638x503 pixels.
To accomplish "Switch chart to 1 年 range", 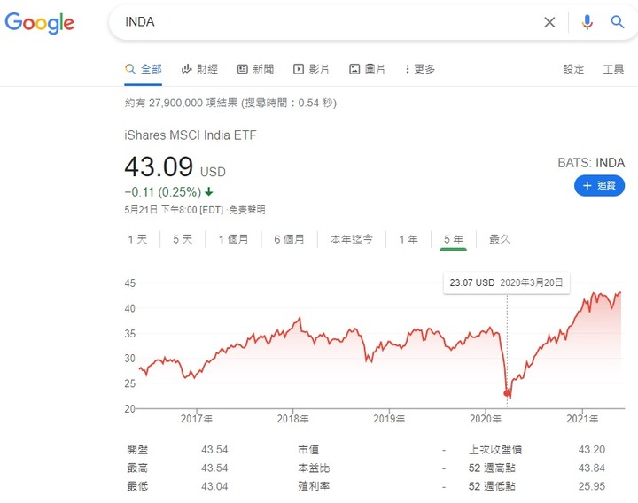I will [x=408, y=239].
